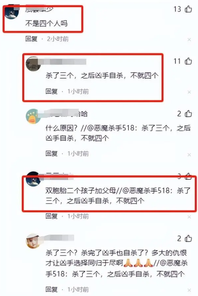Dismiss the '什么原因?' comment with X

(189, 155)
